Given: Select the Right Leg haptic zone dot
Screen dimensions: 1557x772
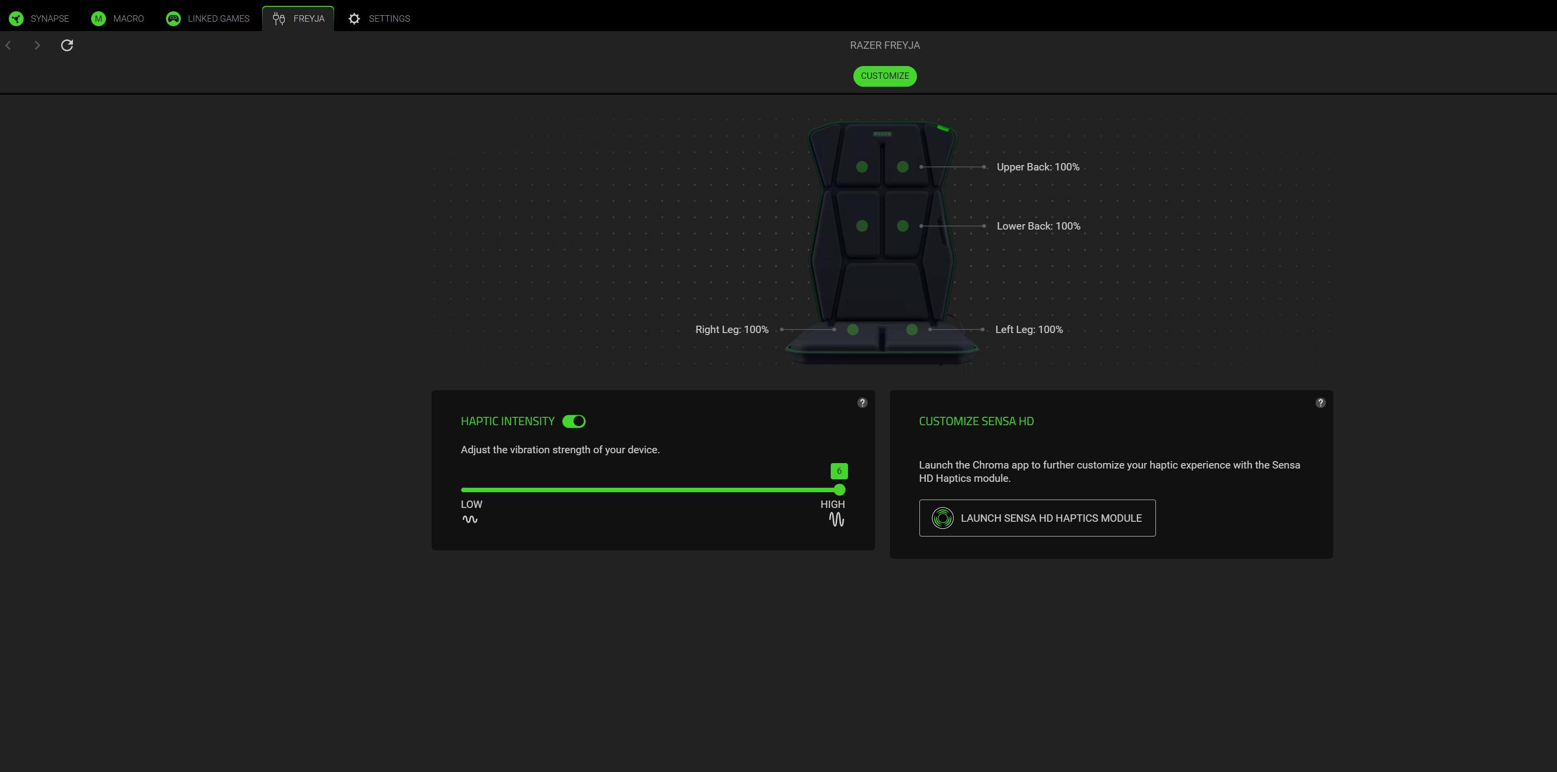Looking at the screenshot, I should pos(852,330).
